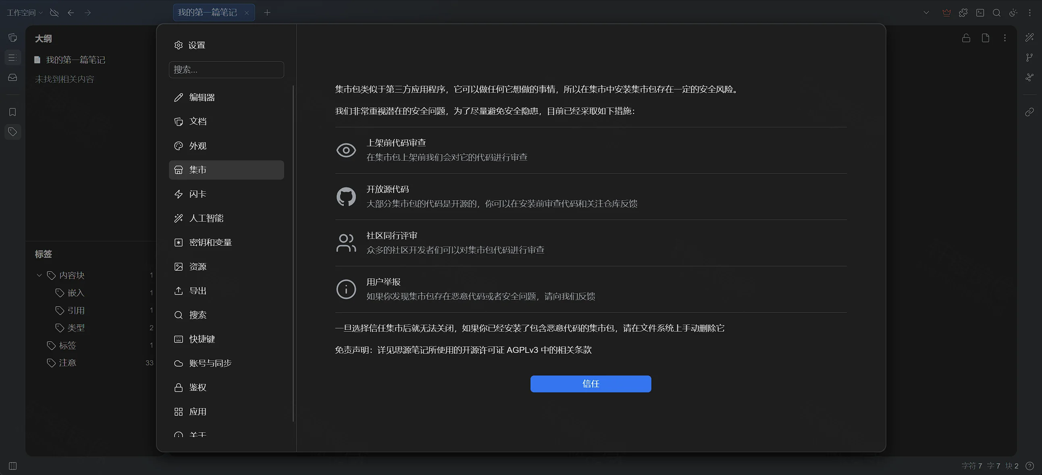This screenshot has height=475, width=1042.
Task: Focus the settings 搜索 input field
Action: (226, 70)
